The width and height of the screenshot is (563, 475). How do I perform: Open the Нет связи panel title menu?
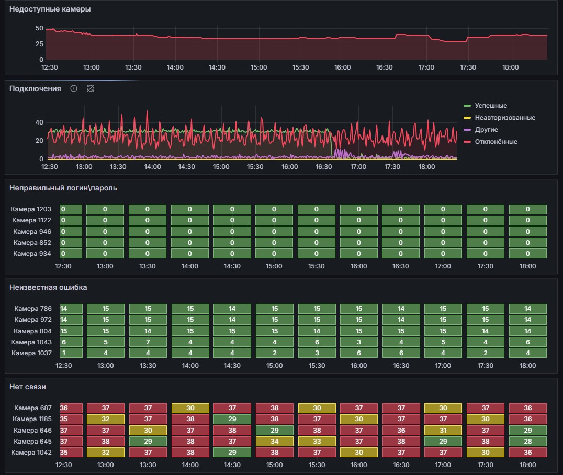tap(28, 387)
